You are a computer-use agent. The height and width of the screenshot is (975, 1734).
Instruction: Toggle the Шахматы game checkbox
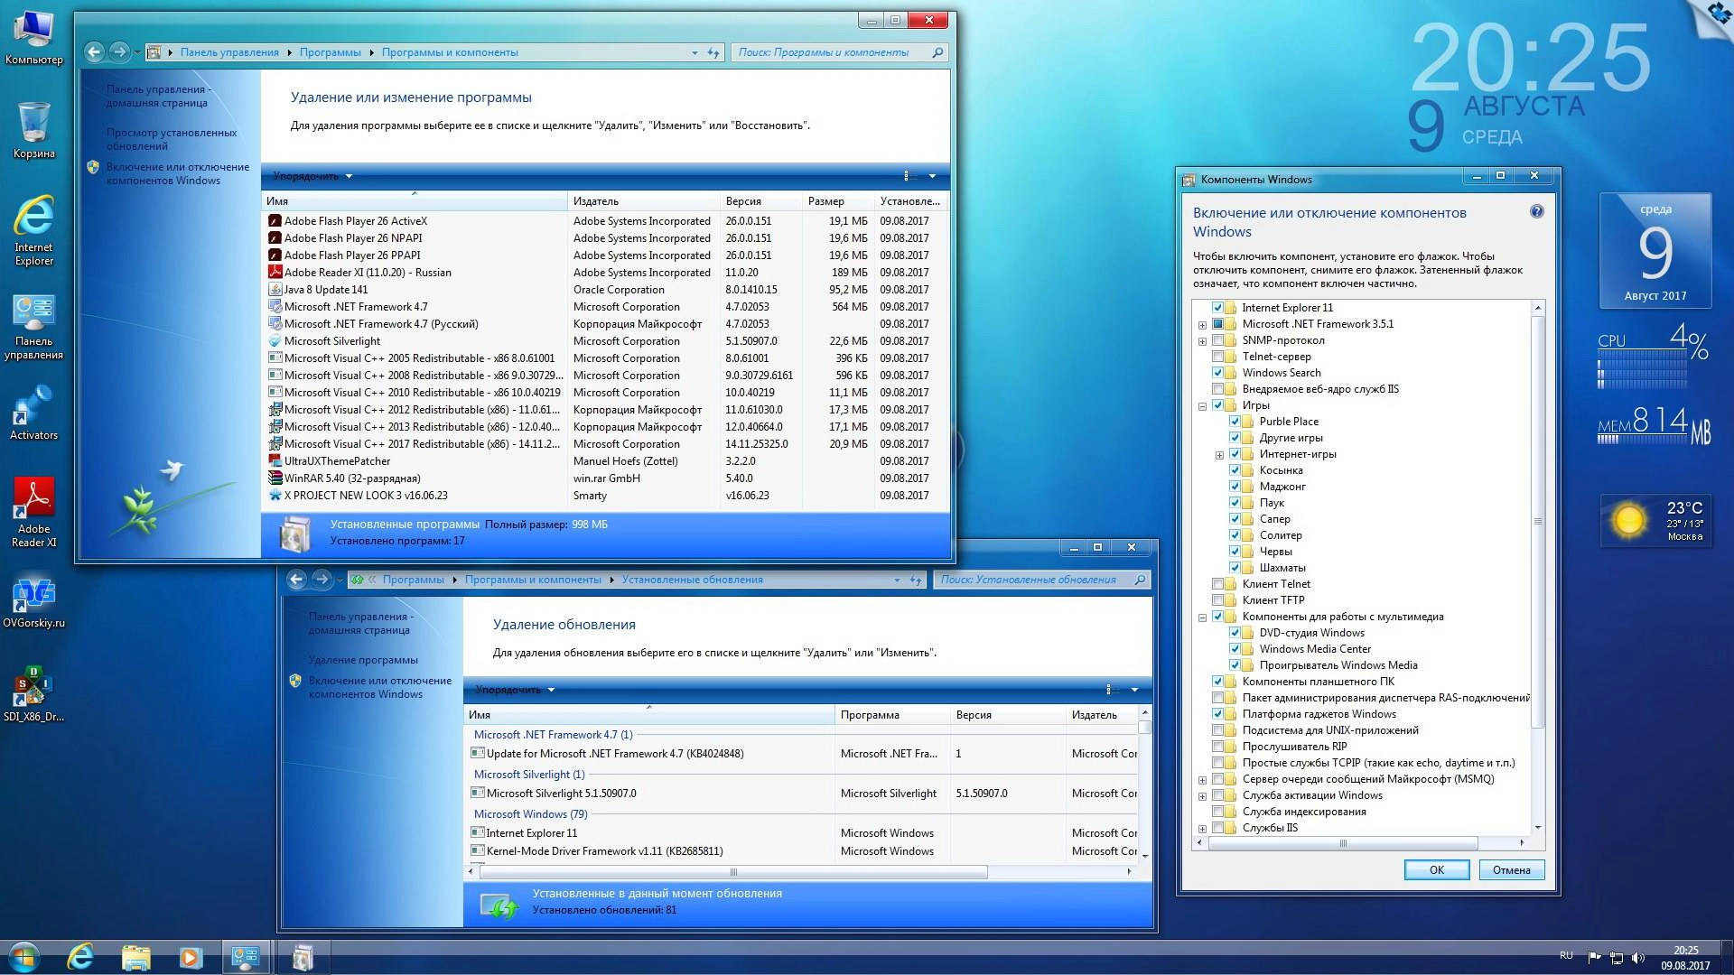tap(1235, 568)
